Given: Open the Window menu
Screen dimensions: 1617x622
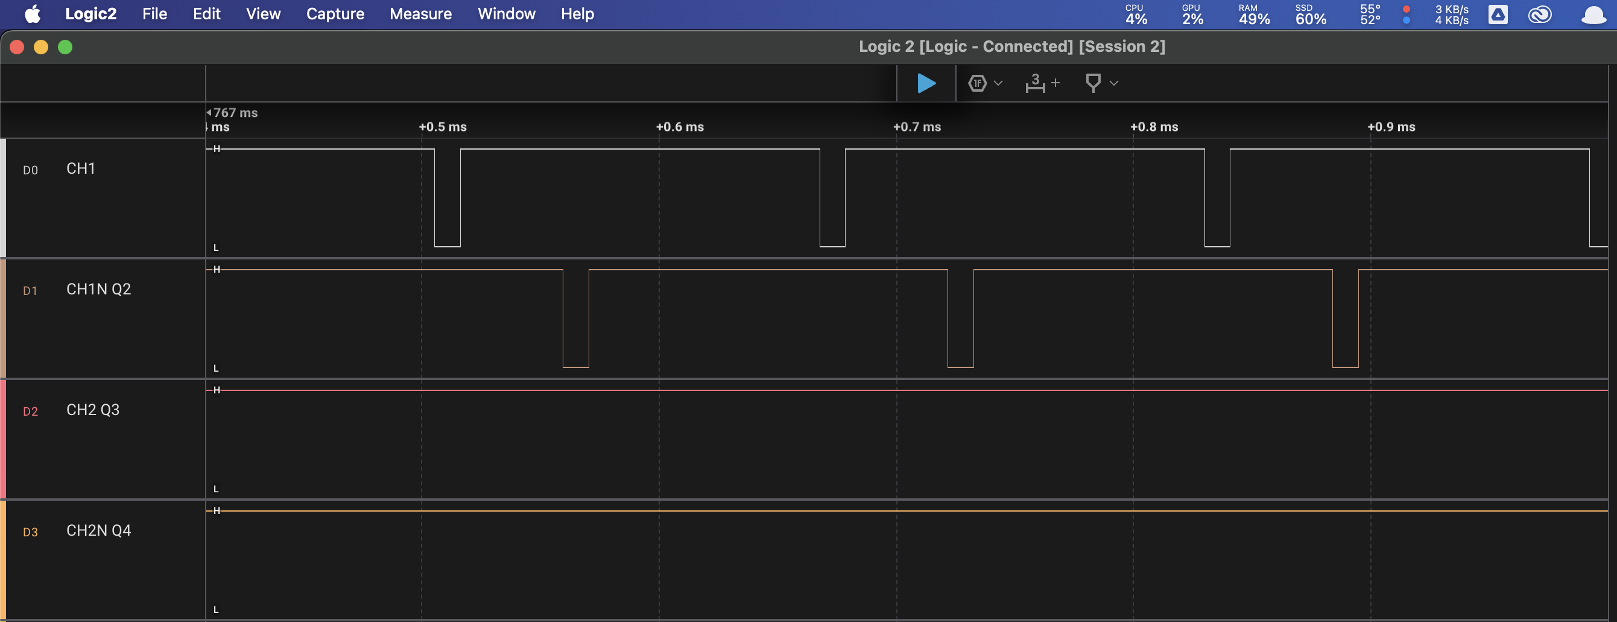Looking at the screenshot, I should coord(506,14).
